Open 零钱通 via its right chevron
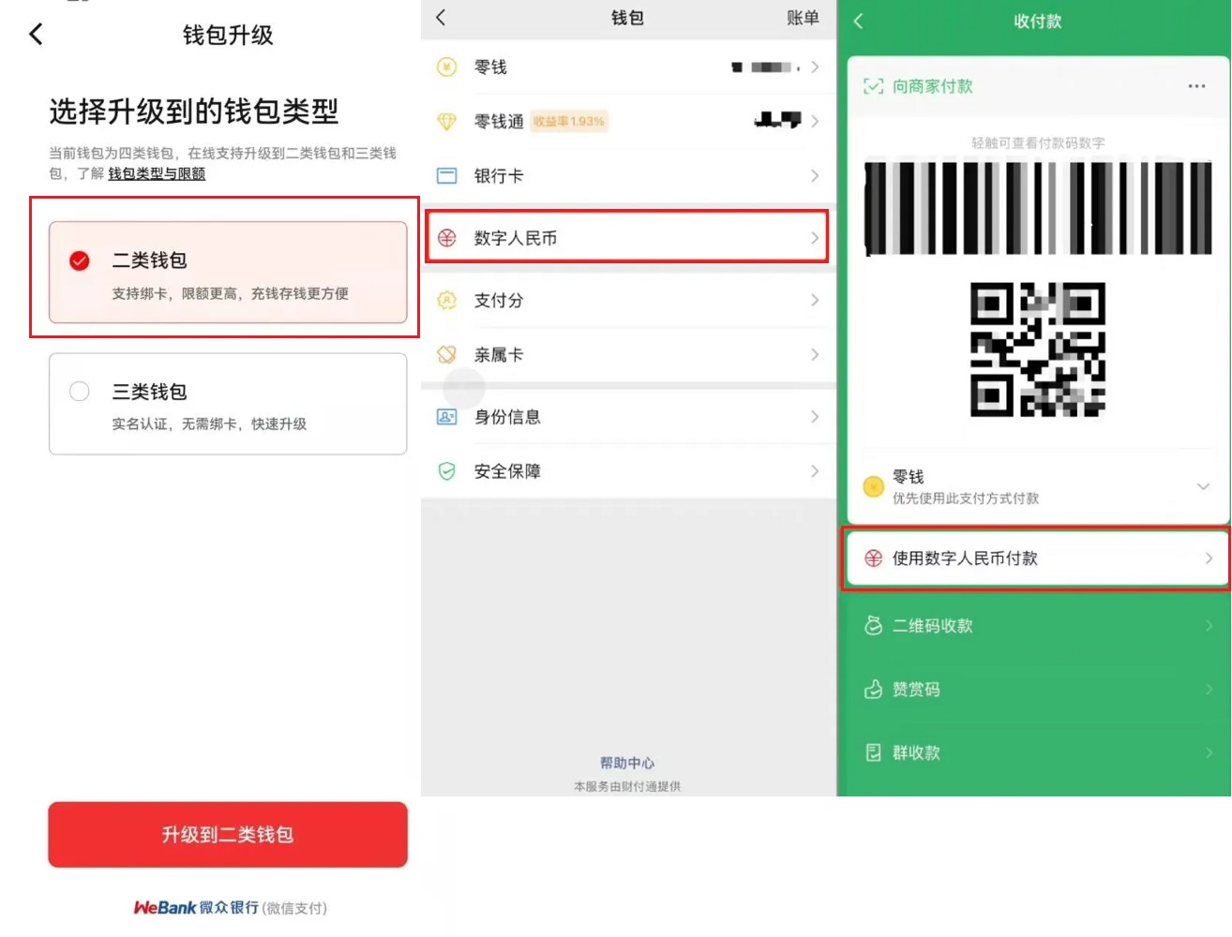This screenshot has width=1232, height=937. 815,121
